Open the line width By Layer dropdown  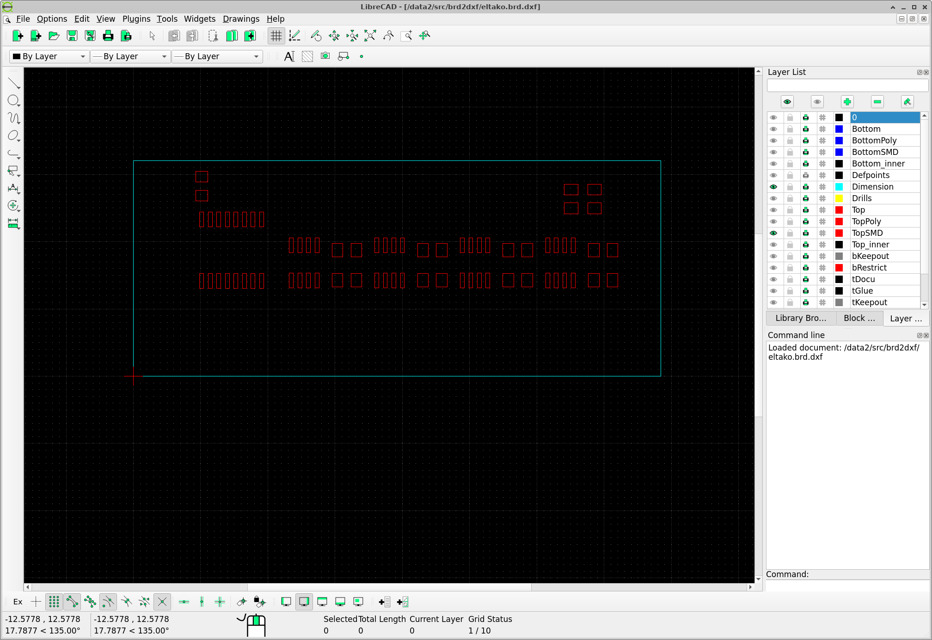130,56
